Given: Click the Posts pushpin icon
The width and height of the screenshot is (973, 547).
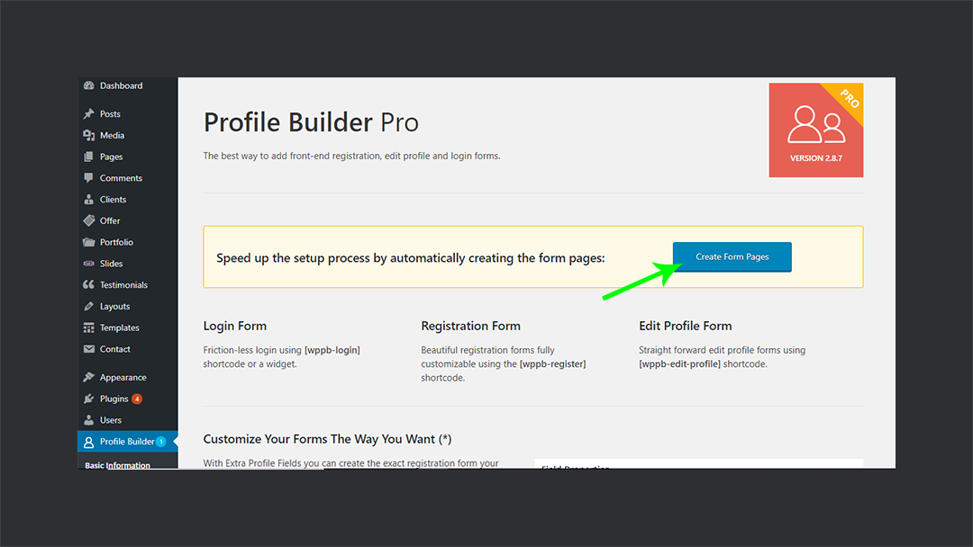Looking at the screenshot, I should coord(88,114).
